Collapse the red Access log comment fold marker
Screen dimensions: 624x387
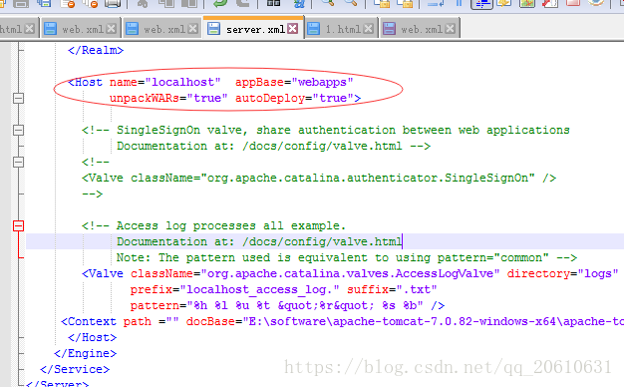point(18,225)
